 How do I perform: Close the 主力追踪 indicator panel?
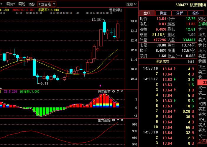[x=122, y=120]
